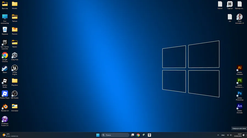Viewport: 247px width, 138px height.
Task: Open Task View from the taskbar
Action: pyautogui.click(x=133, y=135)
